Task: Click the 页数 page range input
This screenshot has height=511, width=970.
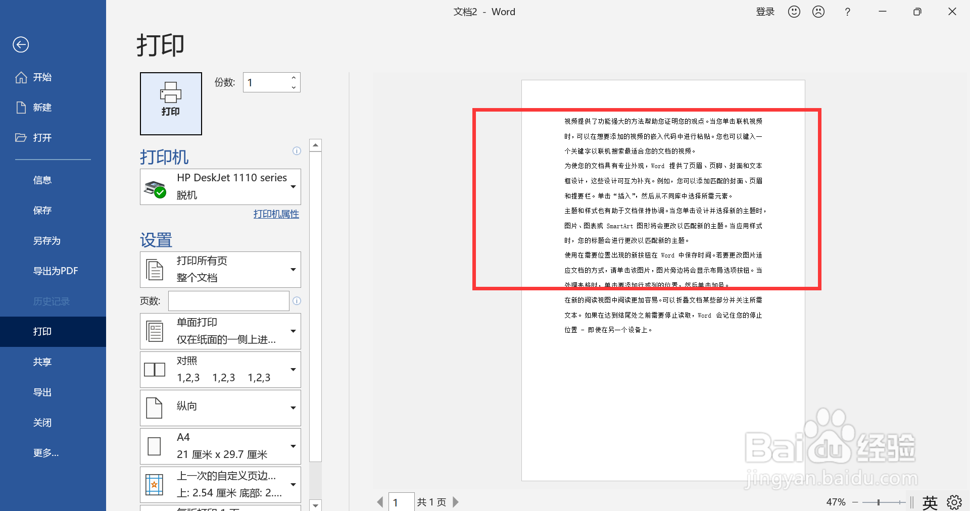Action: [x=228, y=301]
